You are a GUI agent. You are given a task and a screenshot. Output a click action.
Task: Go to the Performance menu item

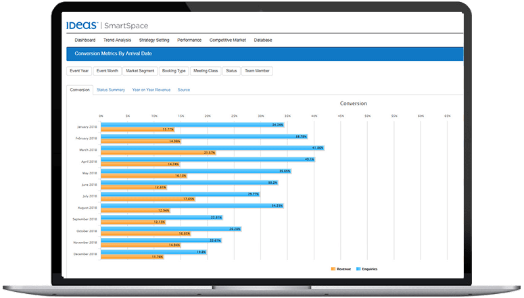pos(189,40)
